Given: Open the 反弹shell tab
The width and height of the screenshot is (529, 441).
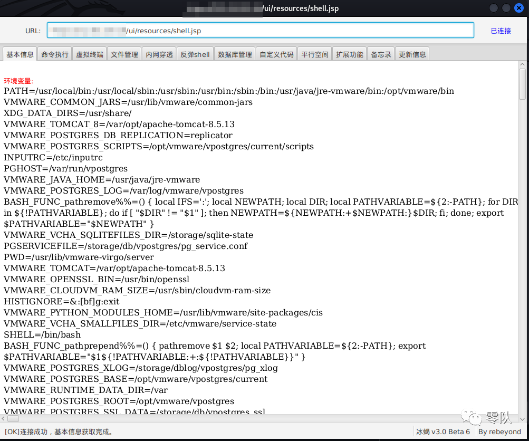Looking at the screenshot, I should pyautogui.click(x=195, y=54).
